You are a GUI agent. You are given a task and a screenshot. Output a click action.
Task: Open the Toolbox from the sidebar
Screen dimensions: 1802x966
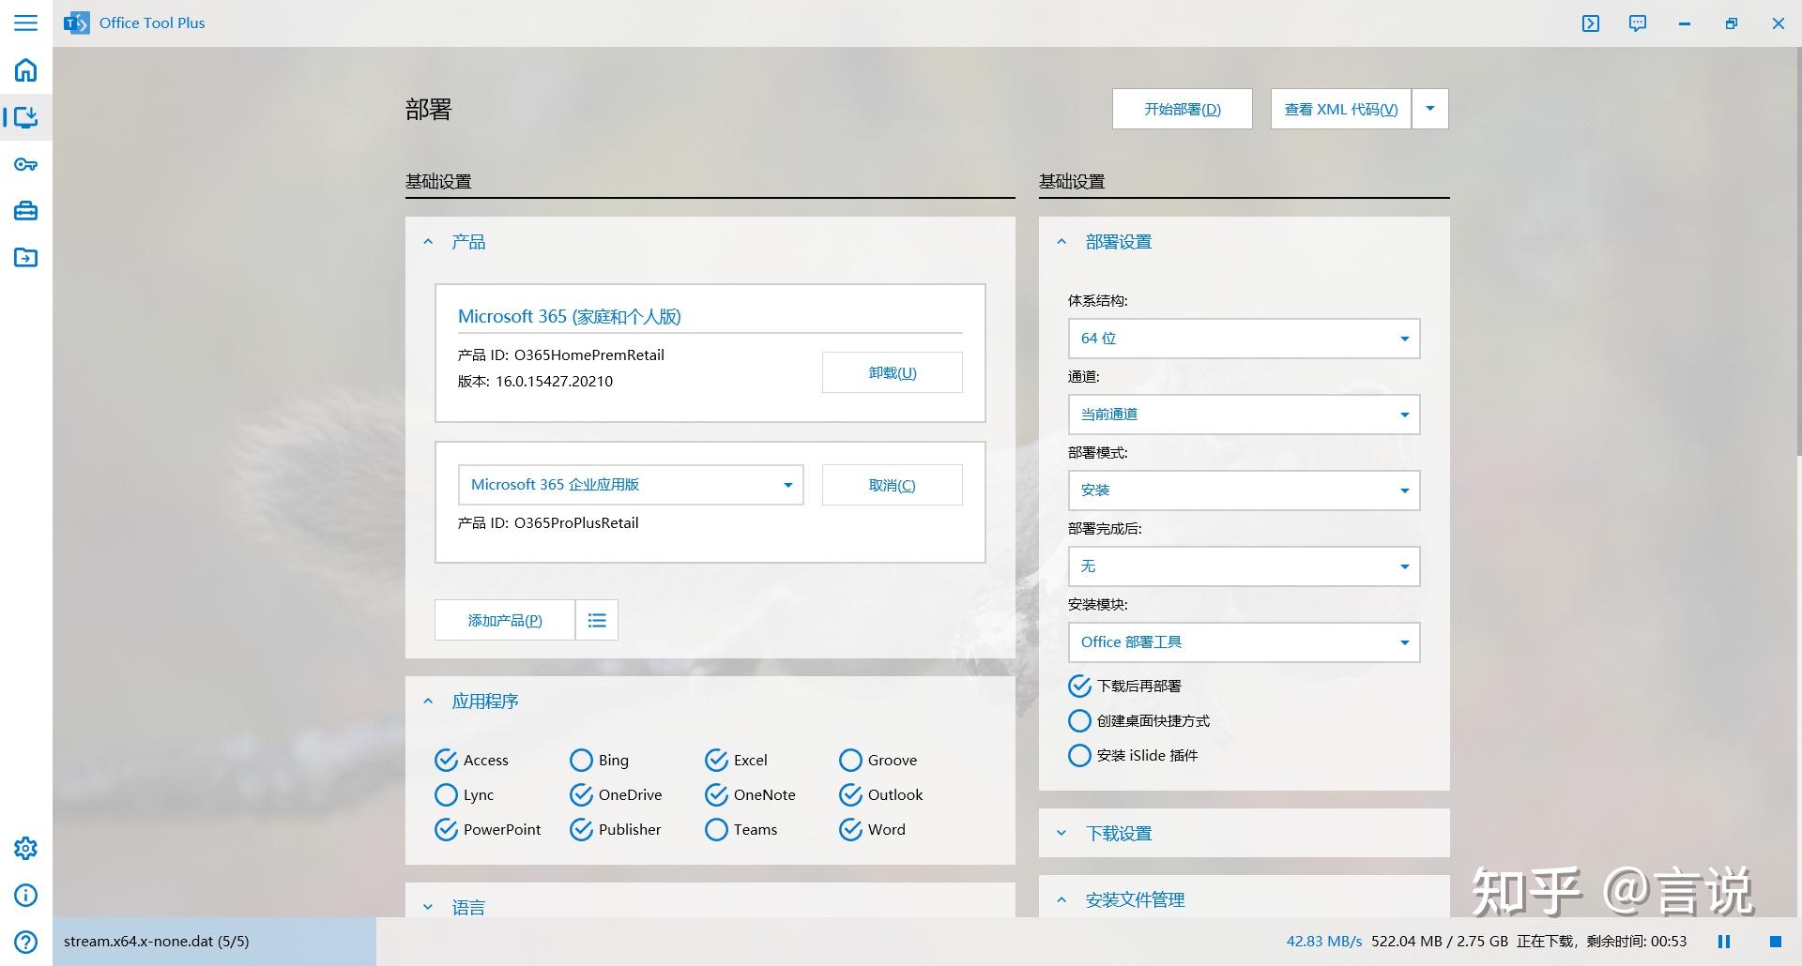tap(25, 211)
